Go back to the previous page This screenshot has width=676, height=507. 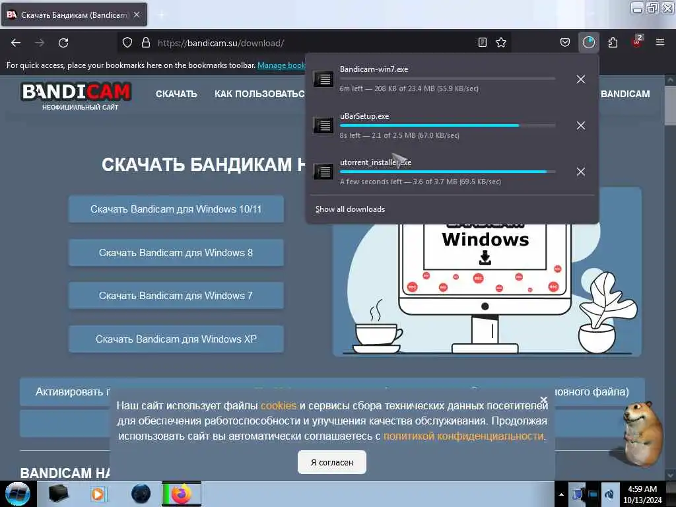(16, 43)
